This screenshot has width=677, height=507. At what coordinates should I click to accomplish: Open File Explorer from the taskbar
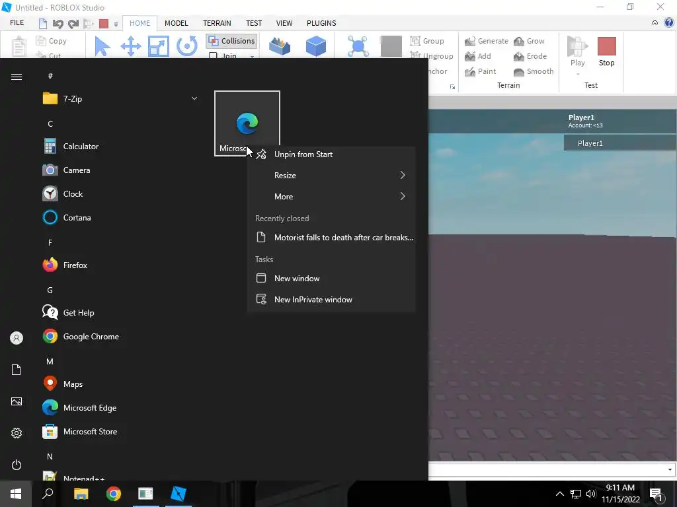[x=81, y=494]
